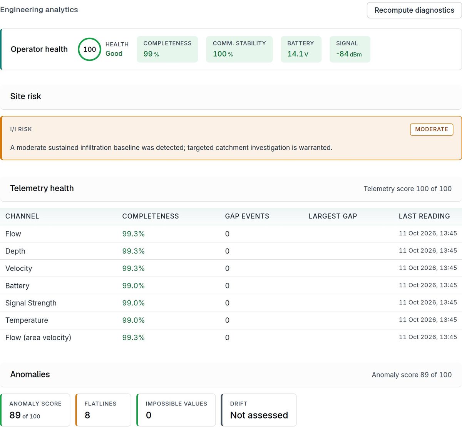
Task: Select the Comm. Stability 100 % tile
Action: (239, 49)
